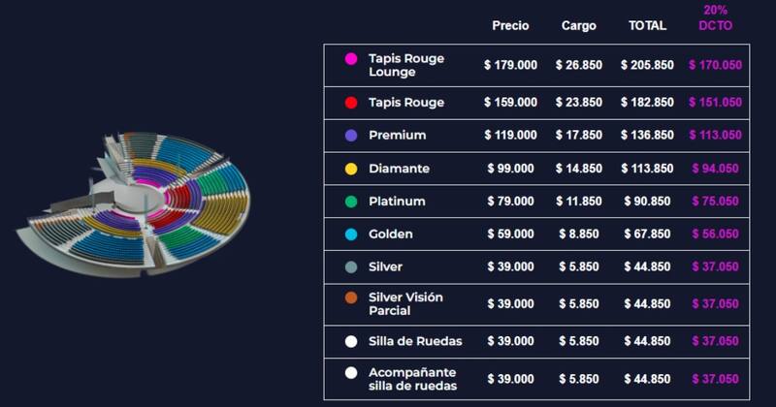Select the yellow Diamante color dot
The height and width of the screenshot is (407, 776).
coord(351,169)
